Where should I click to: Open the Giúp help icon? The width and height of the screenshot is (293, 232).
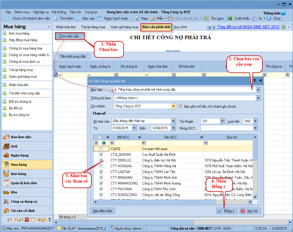click(x=269, y=18)
